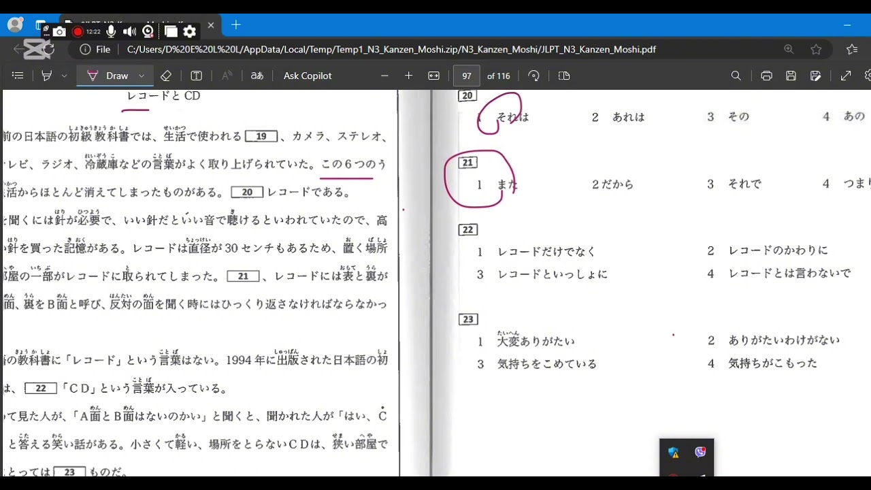This screenshot has height=490, width=871.
Task: Zoom out with the minus button
Action: (x=384, y=76)
